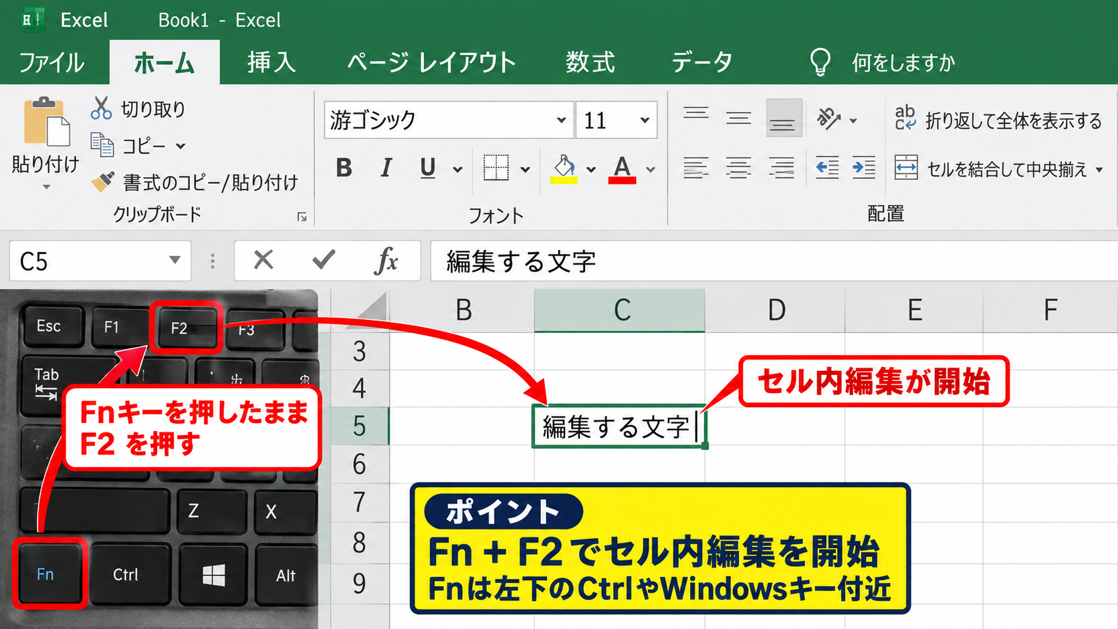Toggle wrap text 折り返して全体を表示する

(x=998, y=120)
